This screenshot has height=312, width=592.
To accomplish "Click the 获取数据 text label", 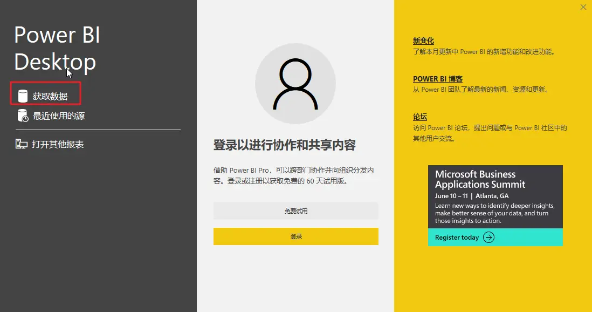I will coord(50,97).
